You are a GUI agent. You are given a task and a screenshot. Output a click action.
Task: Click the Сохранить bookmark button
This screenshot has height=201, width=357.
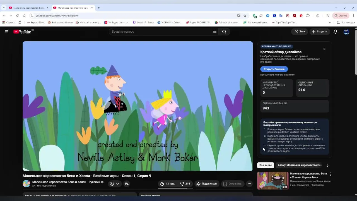pyautogui.click(x=232, y=184)
